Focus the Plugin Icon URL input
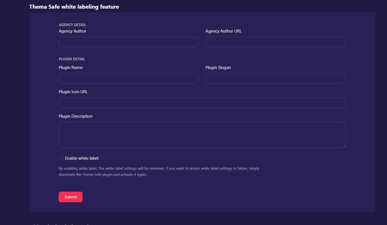 [x=202, y=103]
